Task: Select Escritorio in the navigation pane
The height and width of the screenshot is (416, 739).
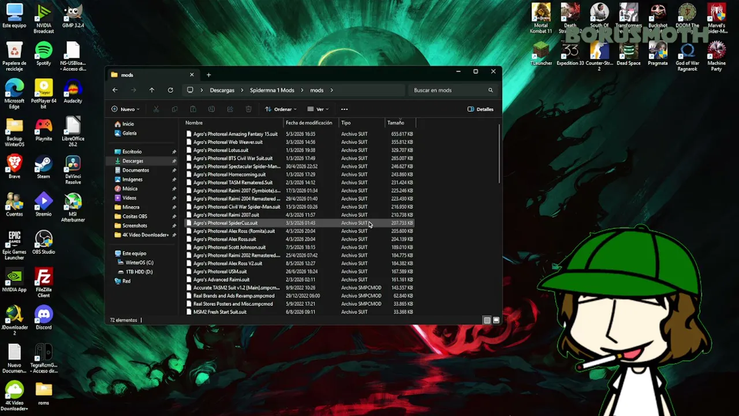Action: pos(132,151)
